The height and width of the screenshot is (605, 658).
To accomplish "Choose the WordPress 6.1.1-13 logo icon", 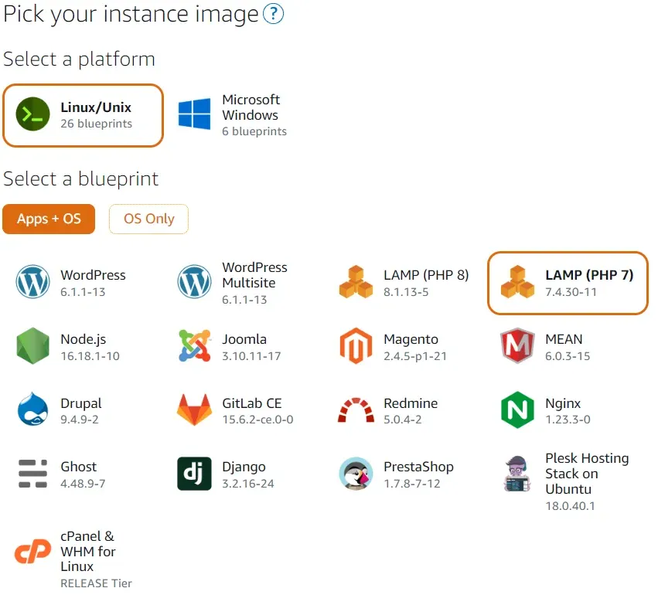I will (x=32, y=282).
